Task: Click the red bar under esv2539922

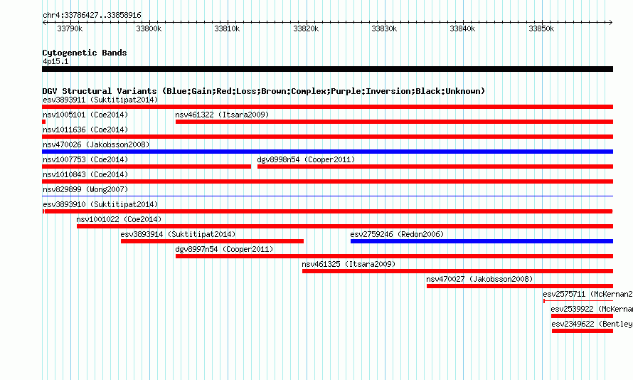Action: pos(582,316)
